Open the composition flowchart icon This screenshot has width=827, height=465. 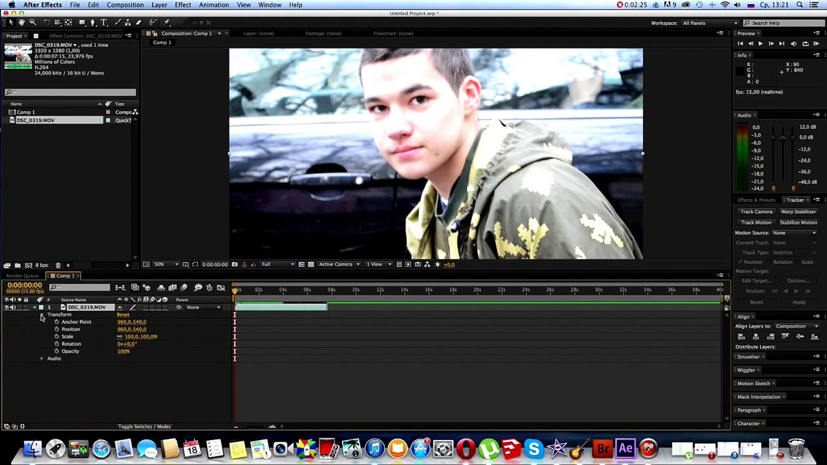pyautogui.click(x=427, y=264)
